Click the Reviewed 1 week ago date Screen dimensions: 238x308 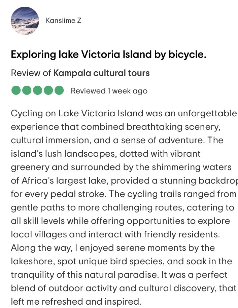pos(109,91)
